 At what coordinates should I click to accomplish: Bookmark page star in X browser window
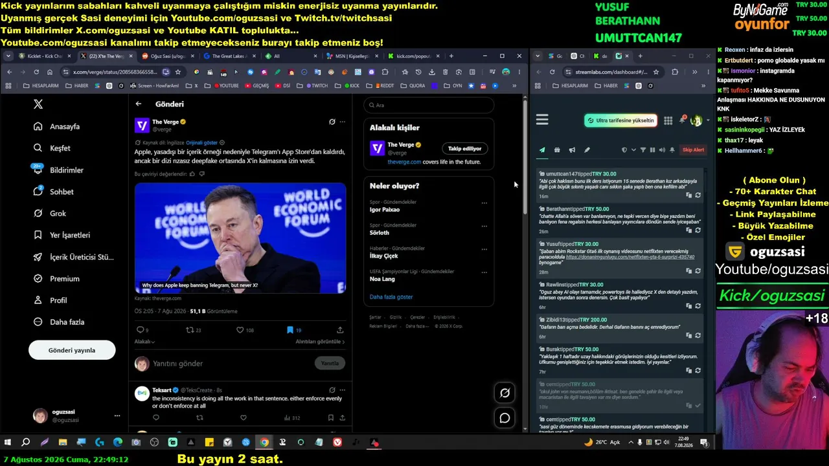[x=178, y=72]
